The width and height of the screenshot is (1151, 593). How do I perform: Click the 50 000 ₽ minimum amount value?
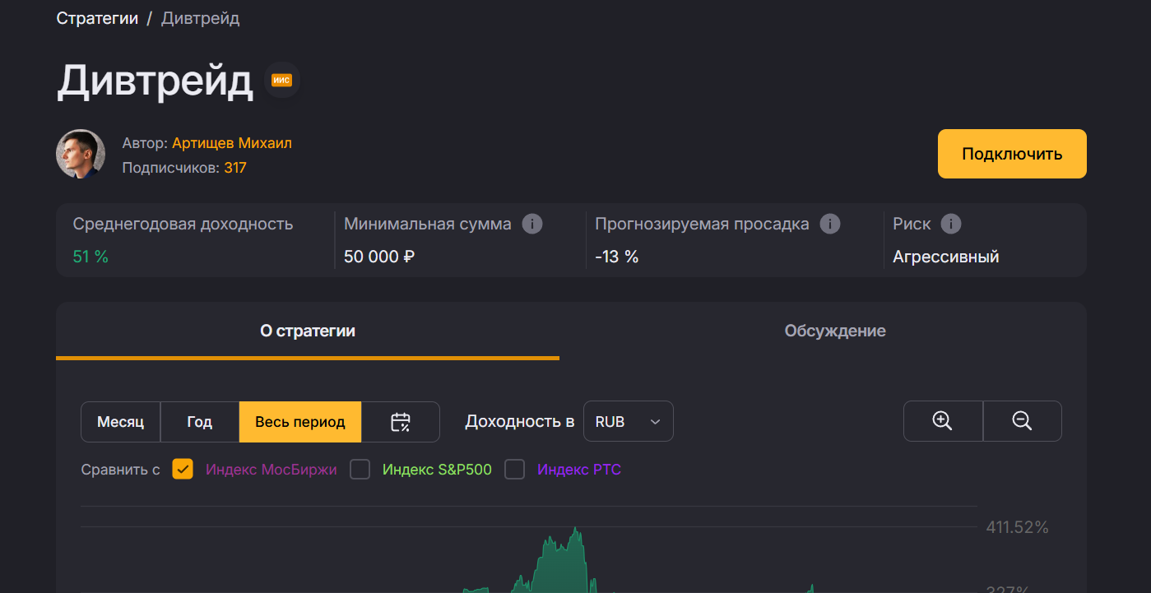tap(379, 257)
